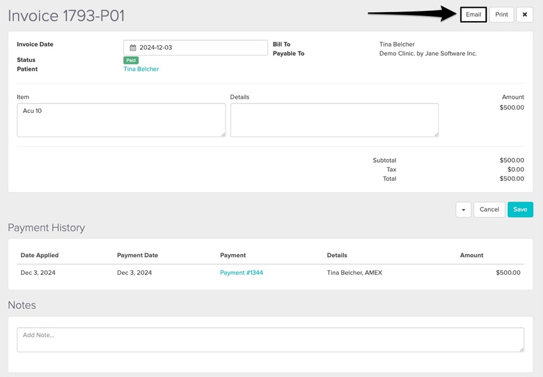
Task: Click the Payment Date cell Dec 3, 2024
Action: (134, 272)
